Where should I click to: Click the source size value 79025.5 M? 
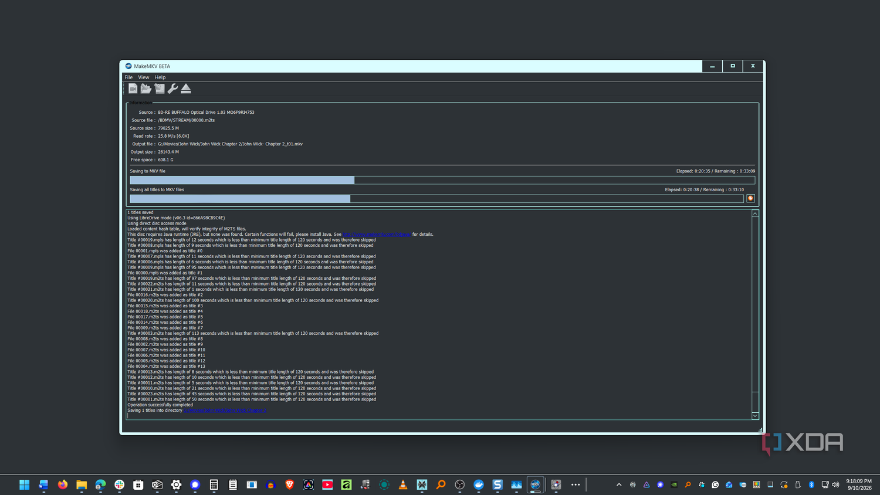coord(168,128)
